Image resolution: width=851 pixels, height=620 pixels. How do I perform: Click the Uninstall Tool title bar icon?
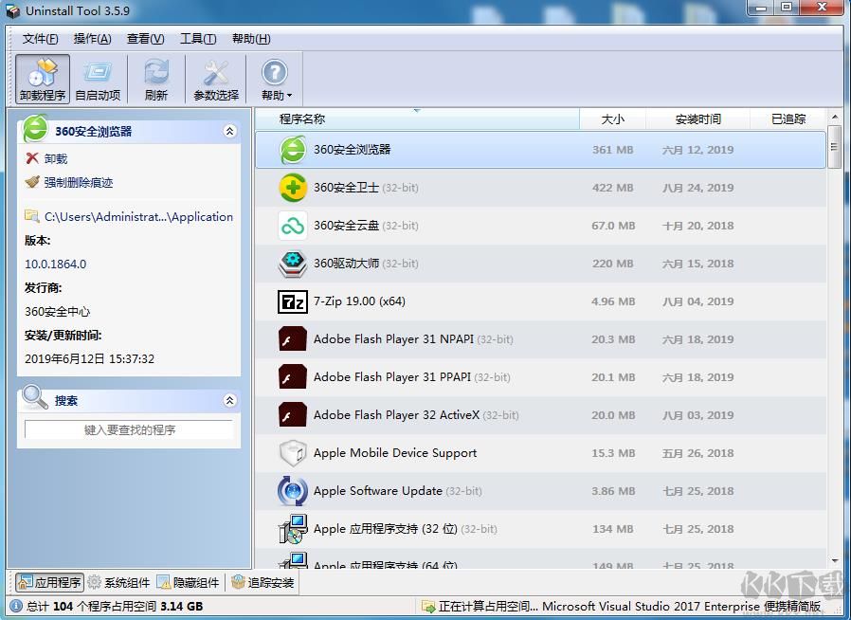(x=12, y=10)
